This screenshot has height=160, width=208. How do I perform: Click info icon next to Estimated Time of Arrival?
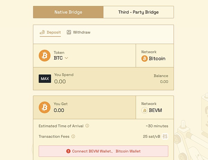(87, 126)
